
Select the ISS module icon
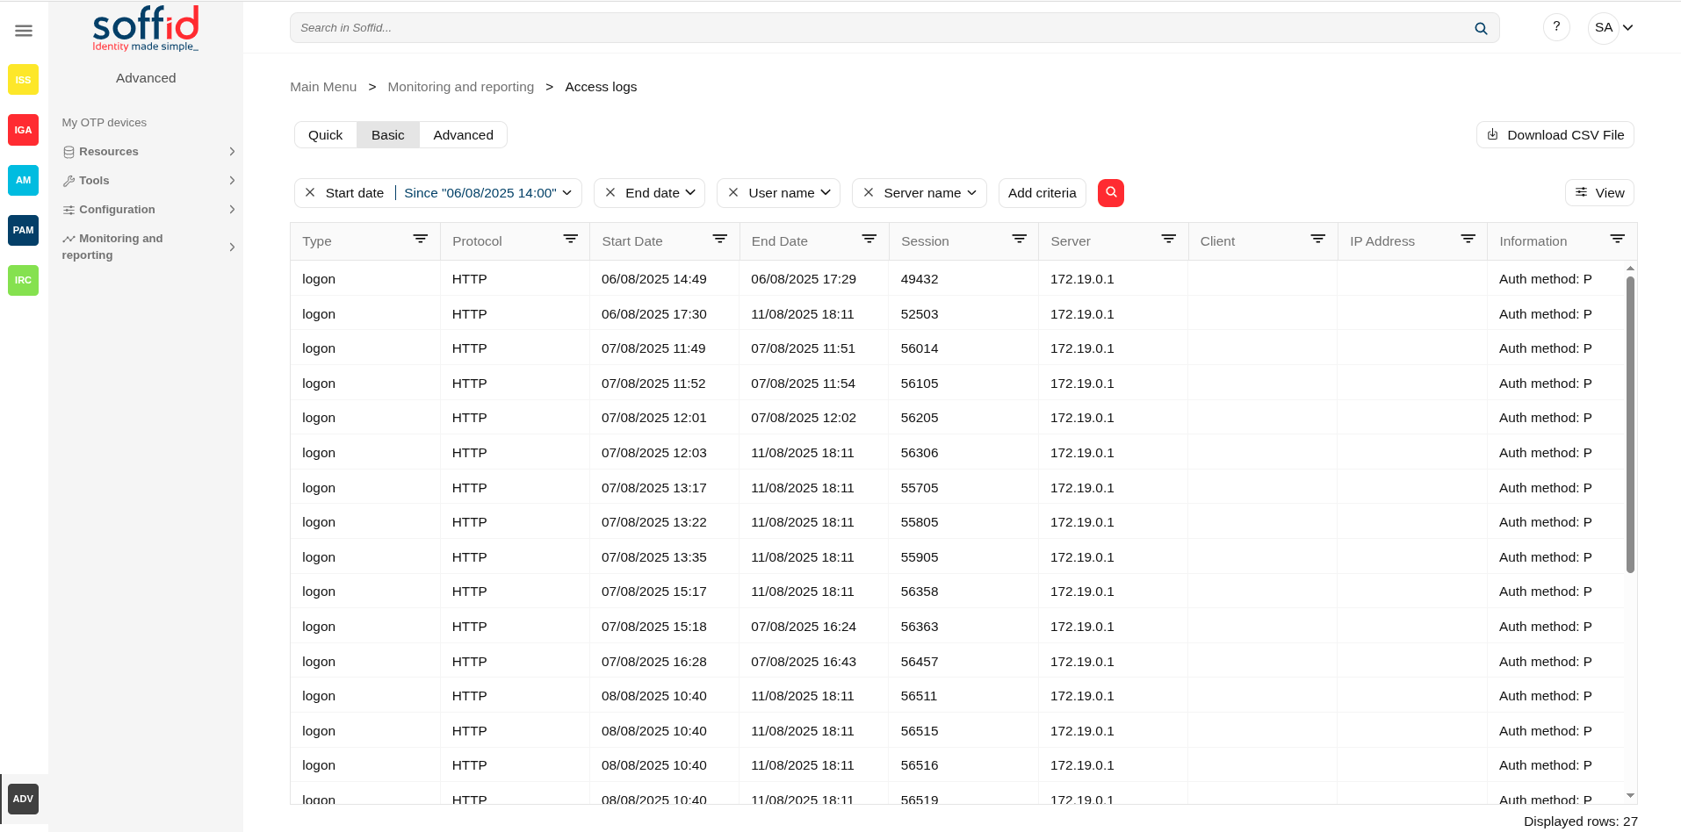(x=23, y=80)
